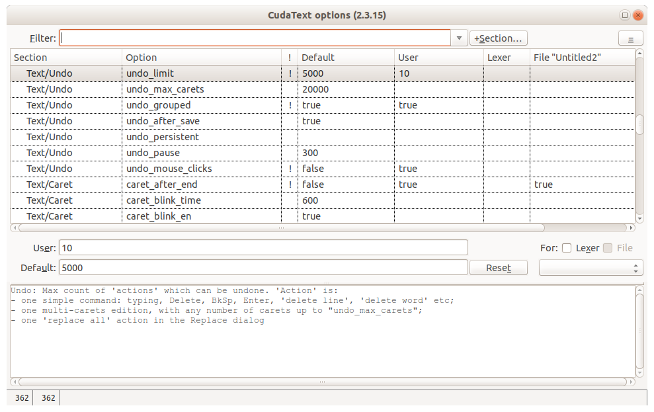The width and height of the screenshot is (654, 412).
Task: Click the exclamation mark in undo_mouse_clicks row
Action: click(290, 169)
